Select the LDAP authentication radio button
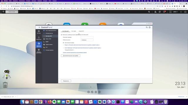 pyautogui.click(x=63, y=48)
